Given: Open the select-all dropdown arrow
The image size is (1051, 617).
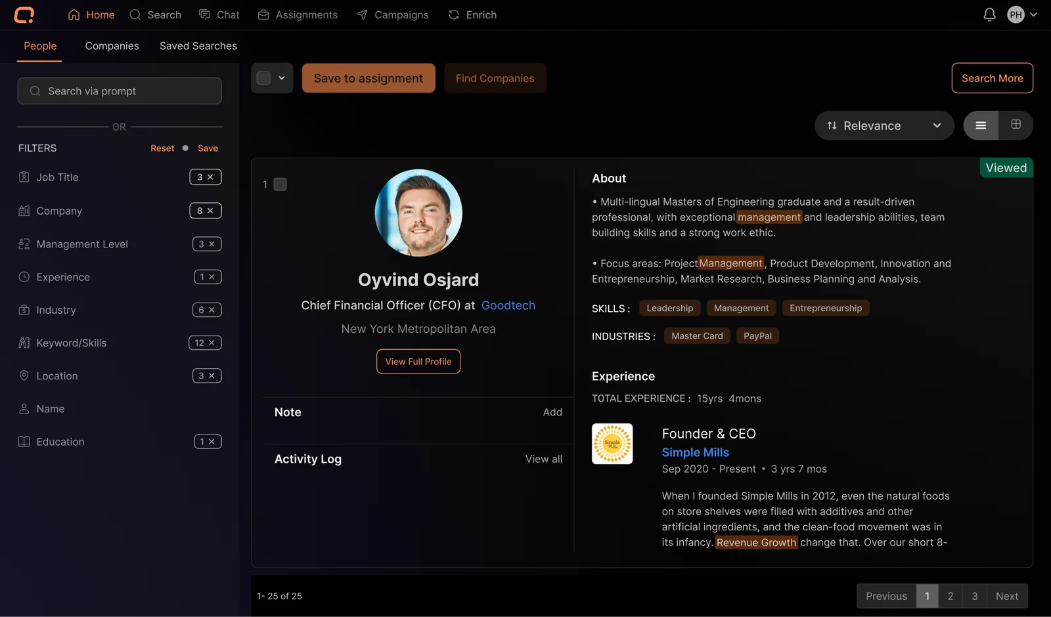Looking at the screenshot, I should tap(282, 78).
